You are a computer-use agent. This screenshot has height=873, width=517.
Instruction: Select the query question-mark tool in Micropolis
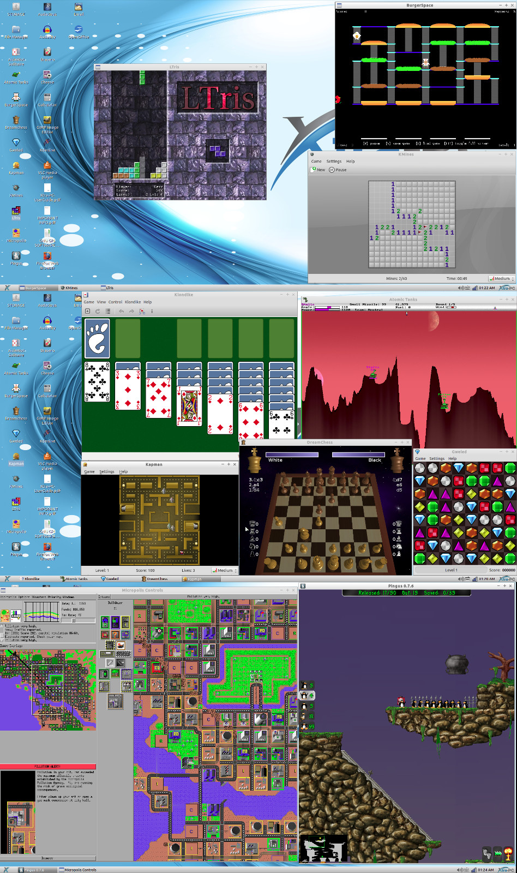115,635
